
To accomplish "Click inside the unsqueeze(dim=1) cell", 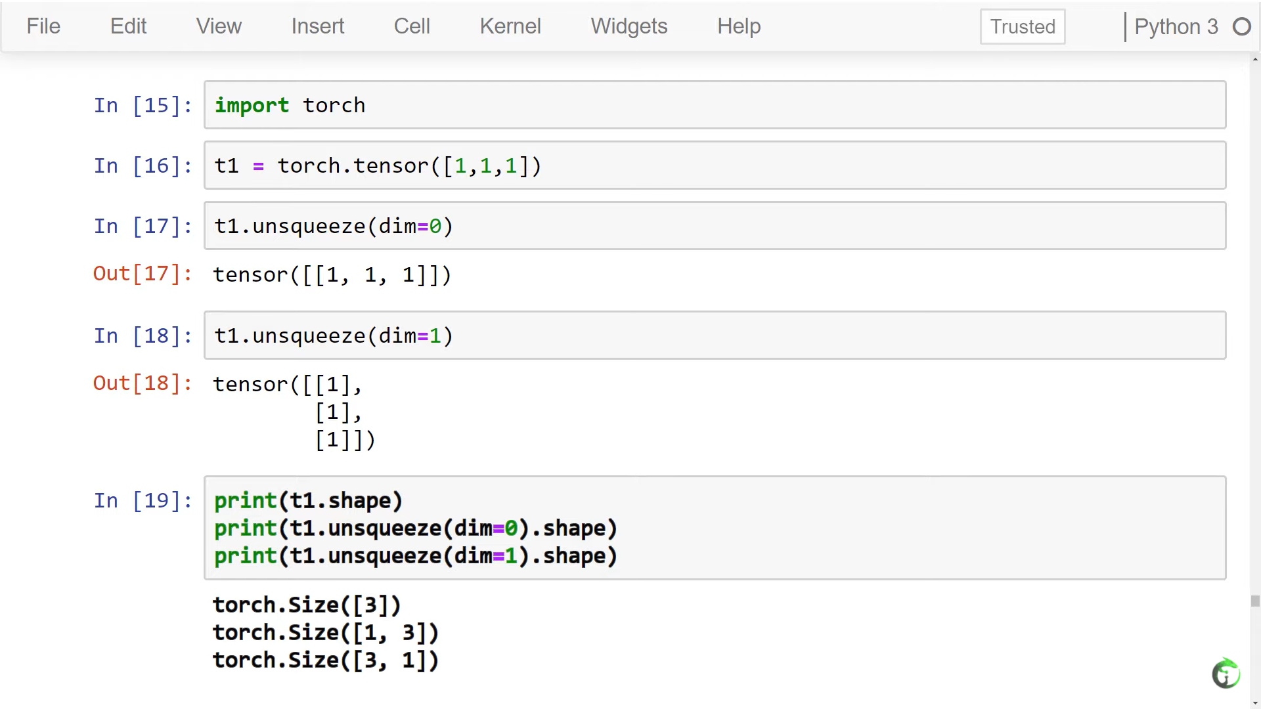I will click(x=715, y=335).
